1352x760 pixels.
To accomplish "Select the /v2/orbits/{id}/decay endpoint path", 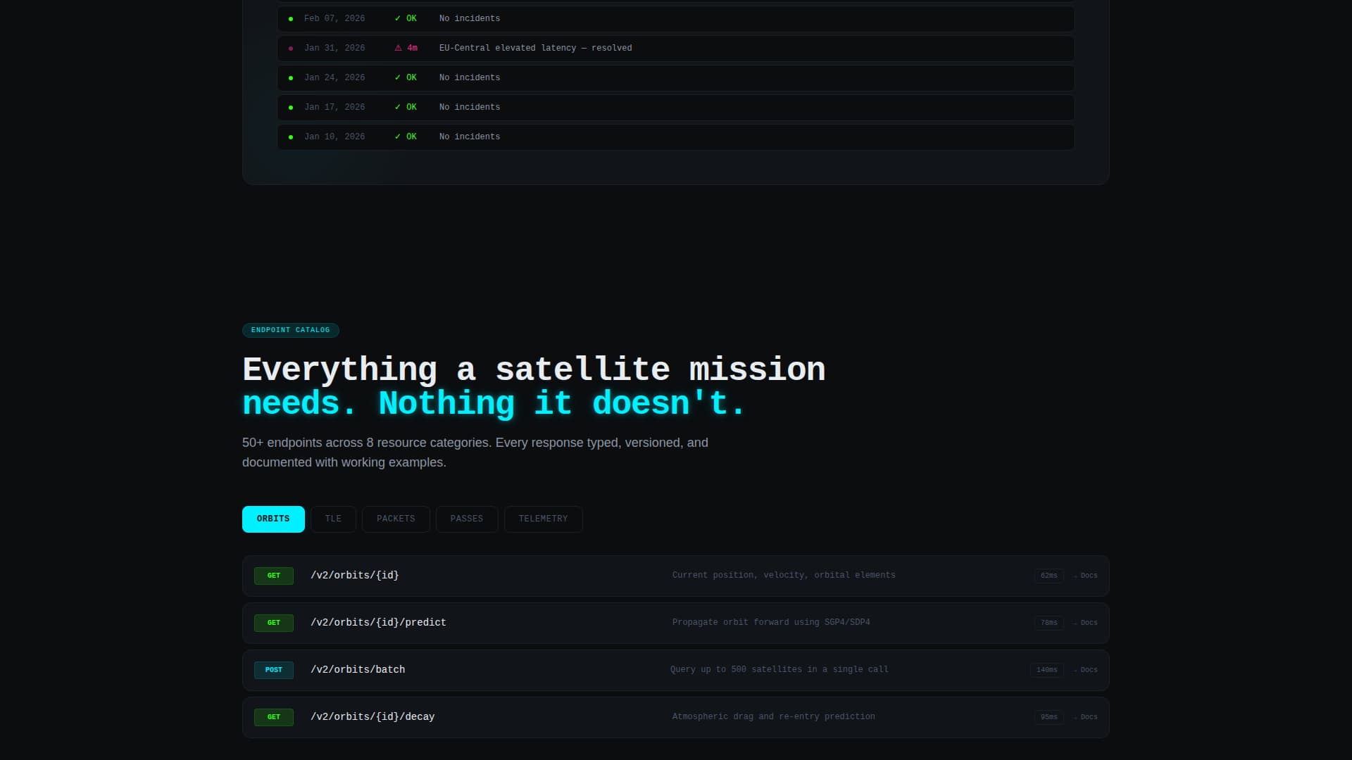I will coord(373,717).
